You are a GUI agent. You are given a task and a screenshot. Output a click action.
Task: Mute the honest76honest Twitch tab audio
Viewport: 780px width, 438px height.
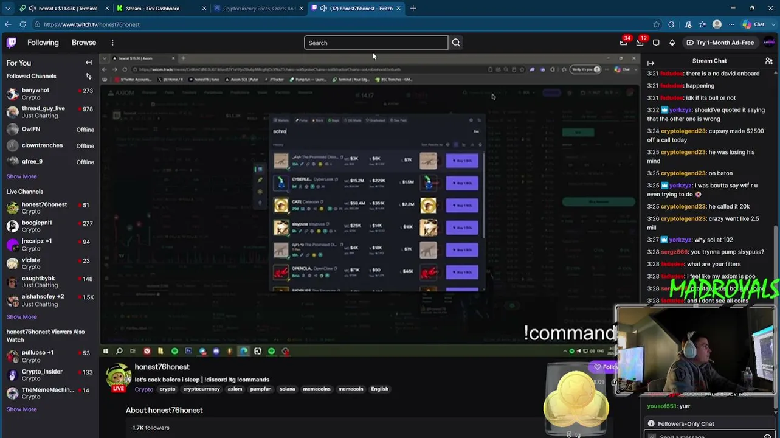point(324,9)
